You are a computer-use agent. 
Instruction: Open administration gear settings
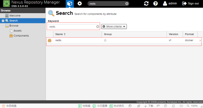tap(80, 4)
